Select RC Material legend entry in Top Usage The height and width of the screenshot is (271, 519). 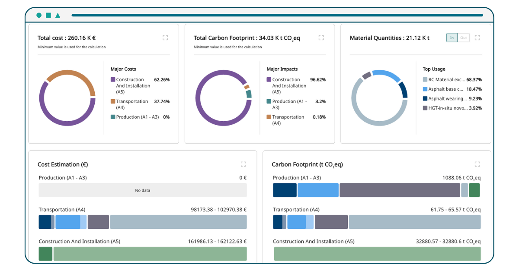(447, 80)
